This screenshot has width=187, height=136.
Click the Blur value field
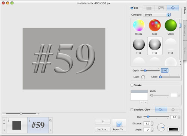pyautogui.click(x=174, y=117)
